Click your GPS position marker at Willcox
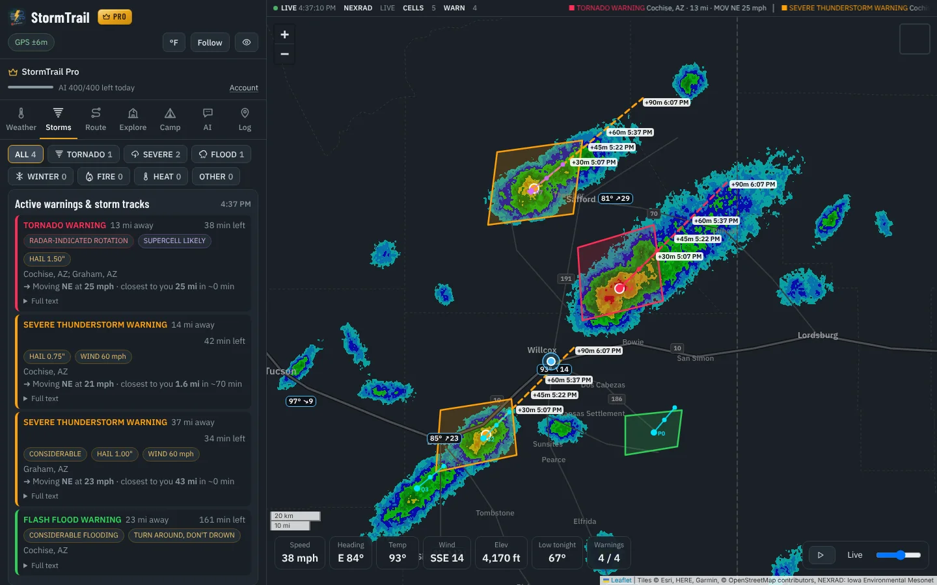The height and width of the screenshot is (585, 937). 551,361
